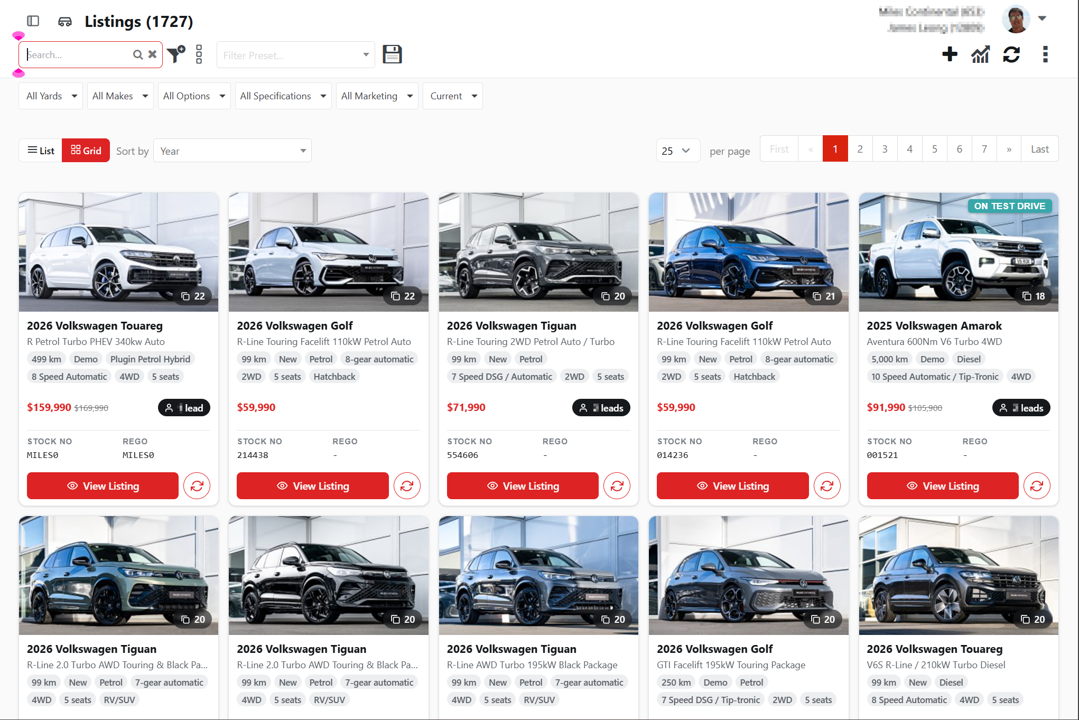Go to page 5
The width and height of the screenshot is (1079, 720).
pos(935,149)
